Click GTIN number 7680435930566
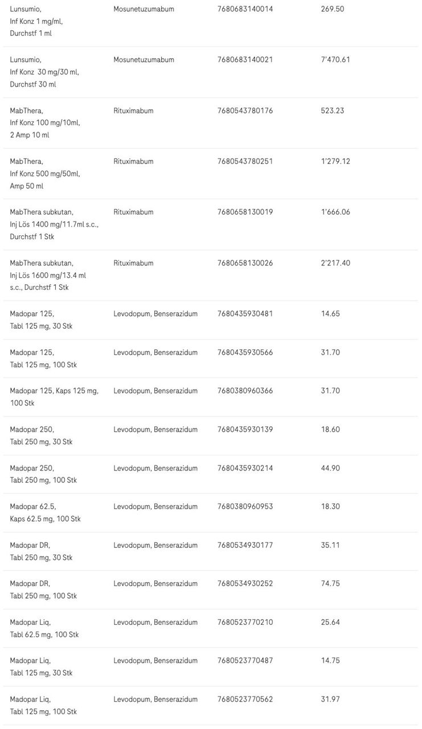This screenshot has width=422, height=729. (x=245, y=353)
